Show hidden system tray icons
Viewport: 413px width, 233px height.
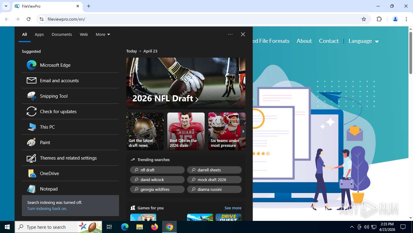pos(352,227)
